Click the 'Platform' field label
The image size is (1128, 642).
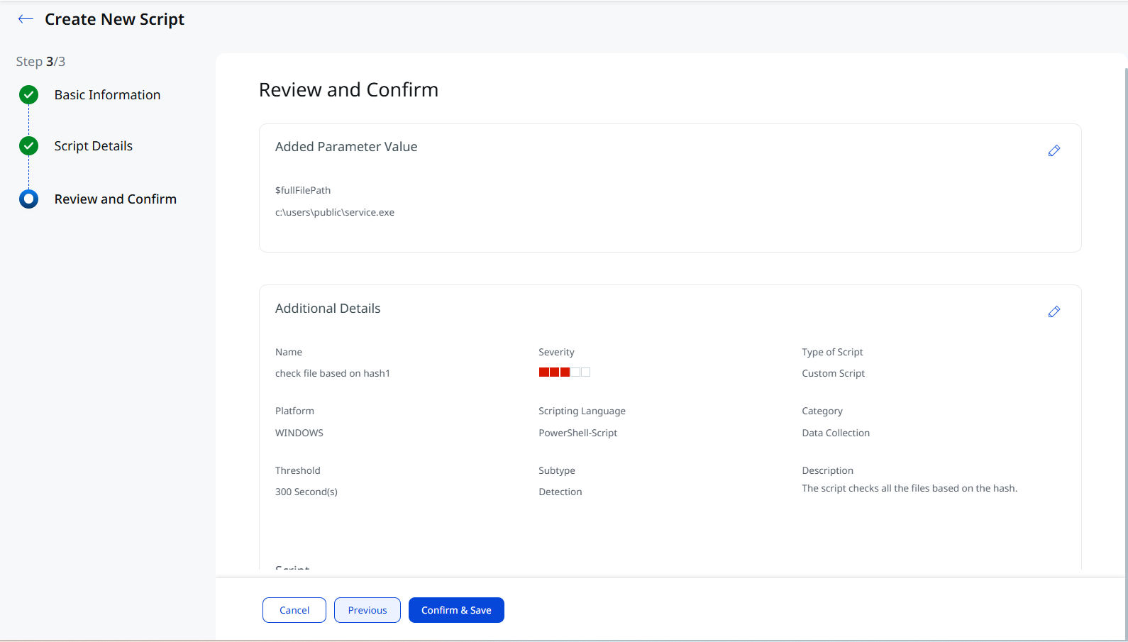tap(294, 411)
